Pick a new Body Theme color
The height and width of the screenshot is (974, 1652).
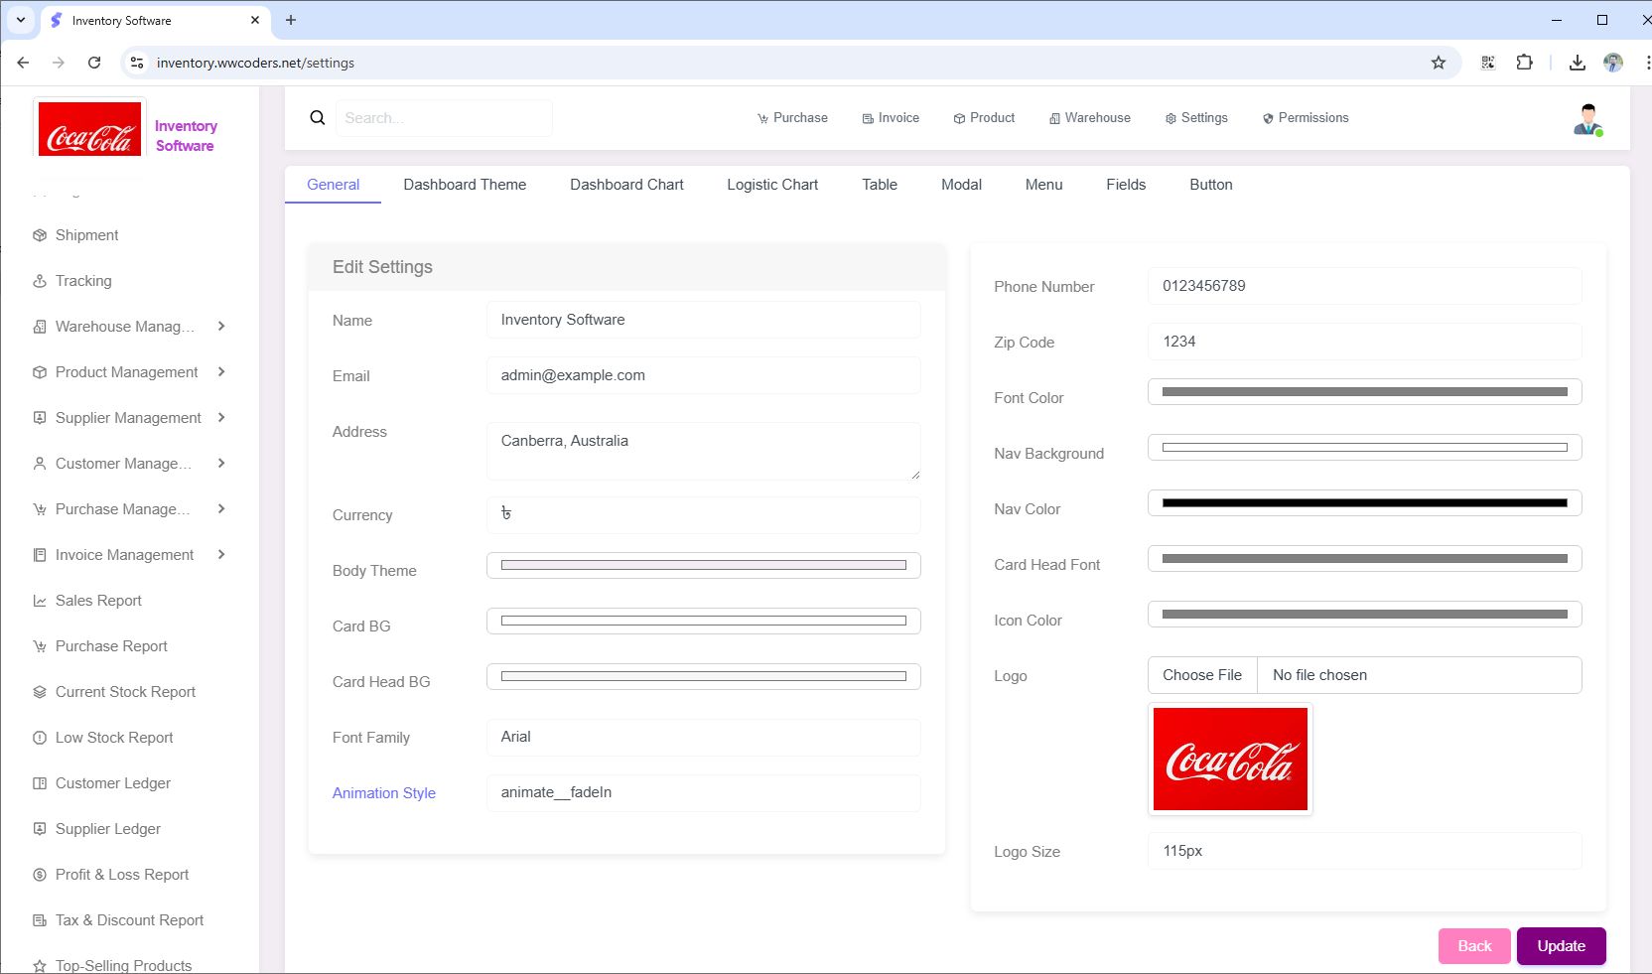(x=703, y=565)
